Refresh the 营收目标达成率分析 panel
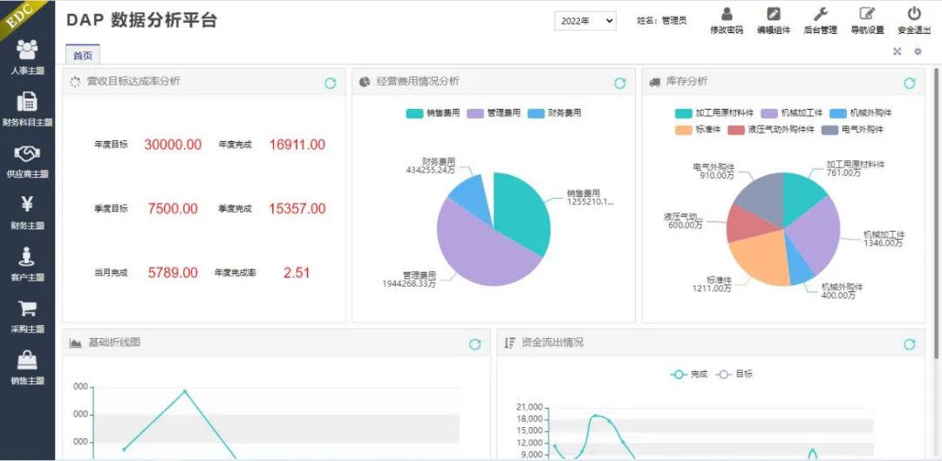The image size is (942, 461). 331,84
